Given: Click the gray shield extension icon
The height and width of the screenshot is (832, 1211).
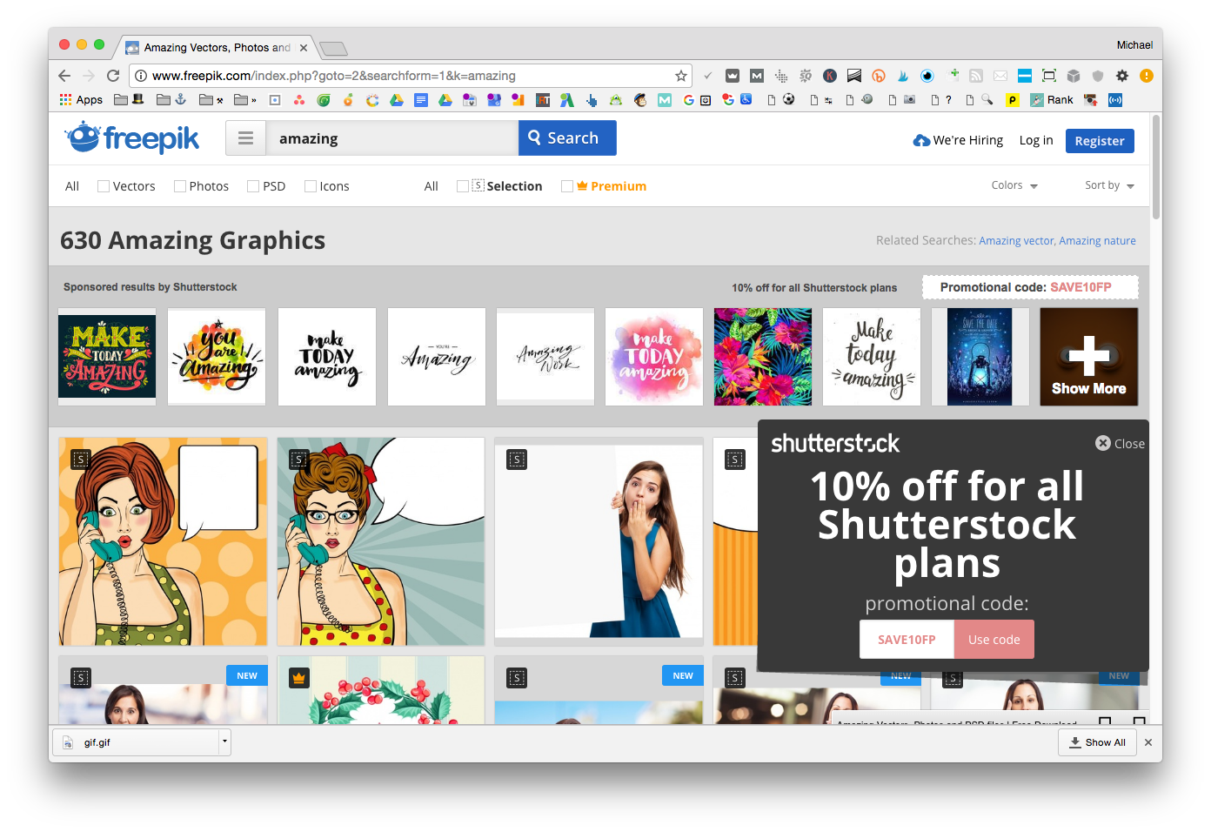Looking at the screenshot, I should click(x=1098, y=76).
